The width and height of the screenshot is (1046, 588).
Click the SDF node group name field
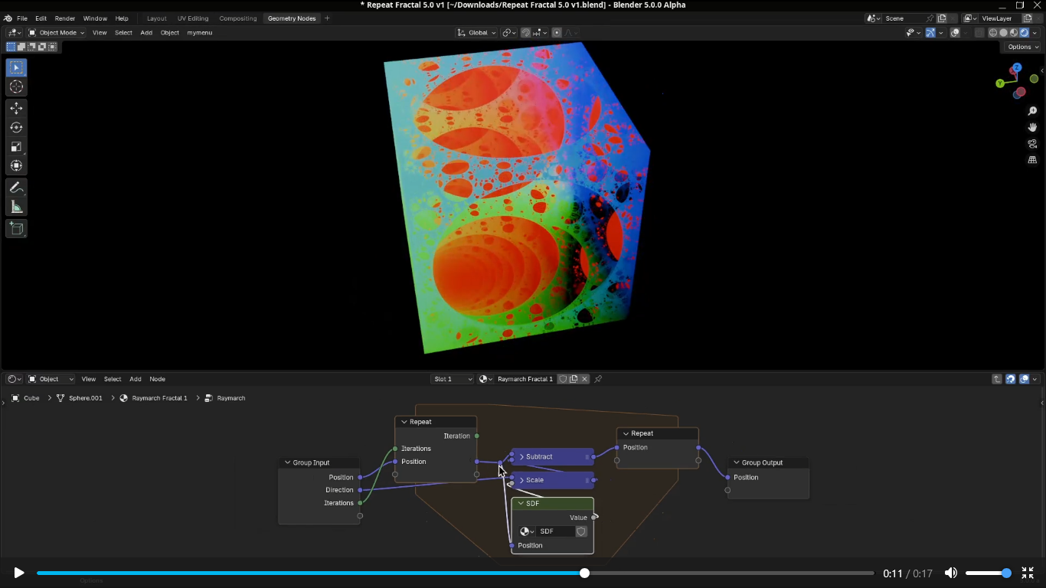(x=555, y=531)
